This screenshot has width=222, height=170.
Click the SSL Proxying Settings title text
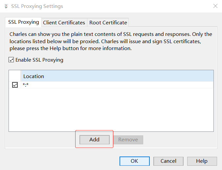(x=37, y=6)
